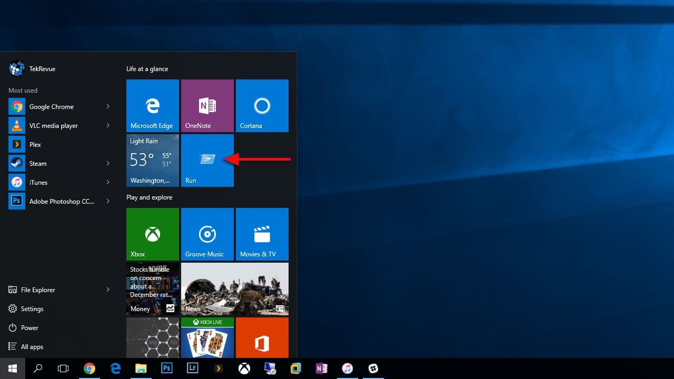Screen dimensions: 674x379
Task: Click the taskbar Search magnifier icon
Action: pyautogui.click(x=38, y=368)
